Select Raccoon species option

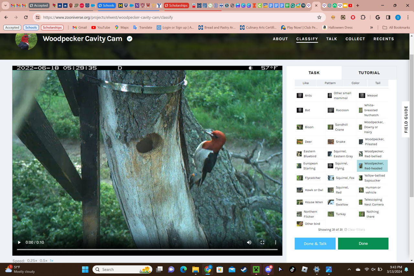[341, 110]
